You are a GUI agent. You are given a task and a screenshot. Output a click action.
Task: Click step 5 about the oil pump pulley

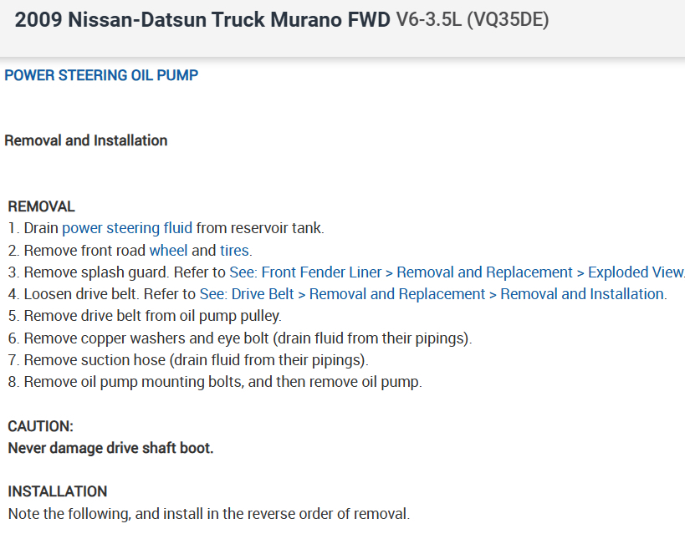click(x=152, y=316)
